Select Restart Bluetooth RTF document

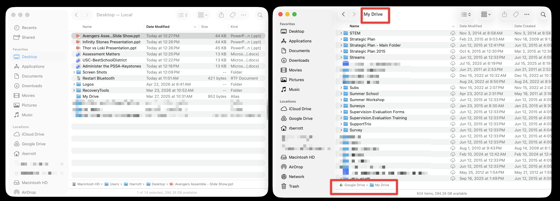(x=168, y=78)
